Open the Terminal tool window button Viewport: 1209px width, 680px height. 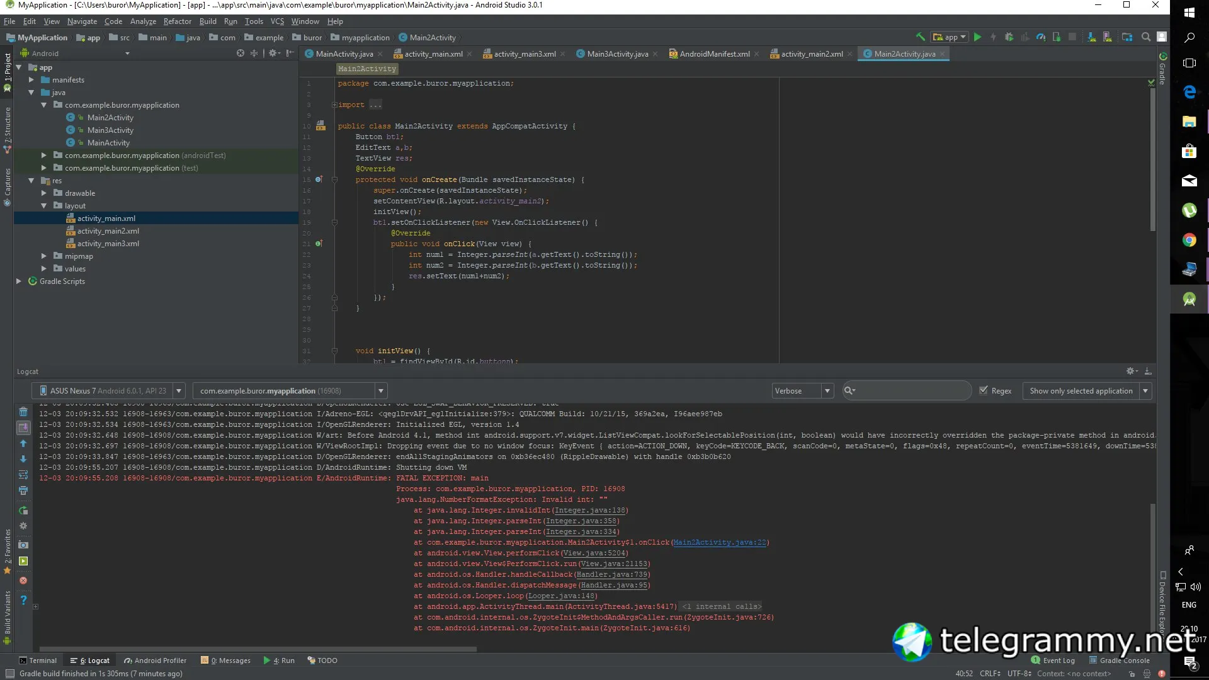coord(38,660)
